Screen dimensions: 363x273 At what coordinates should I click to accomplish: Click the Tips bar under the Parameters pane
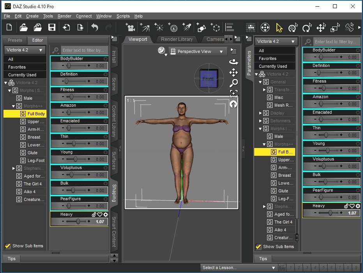tap(306, 259)
